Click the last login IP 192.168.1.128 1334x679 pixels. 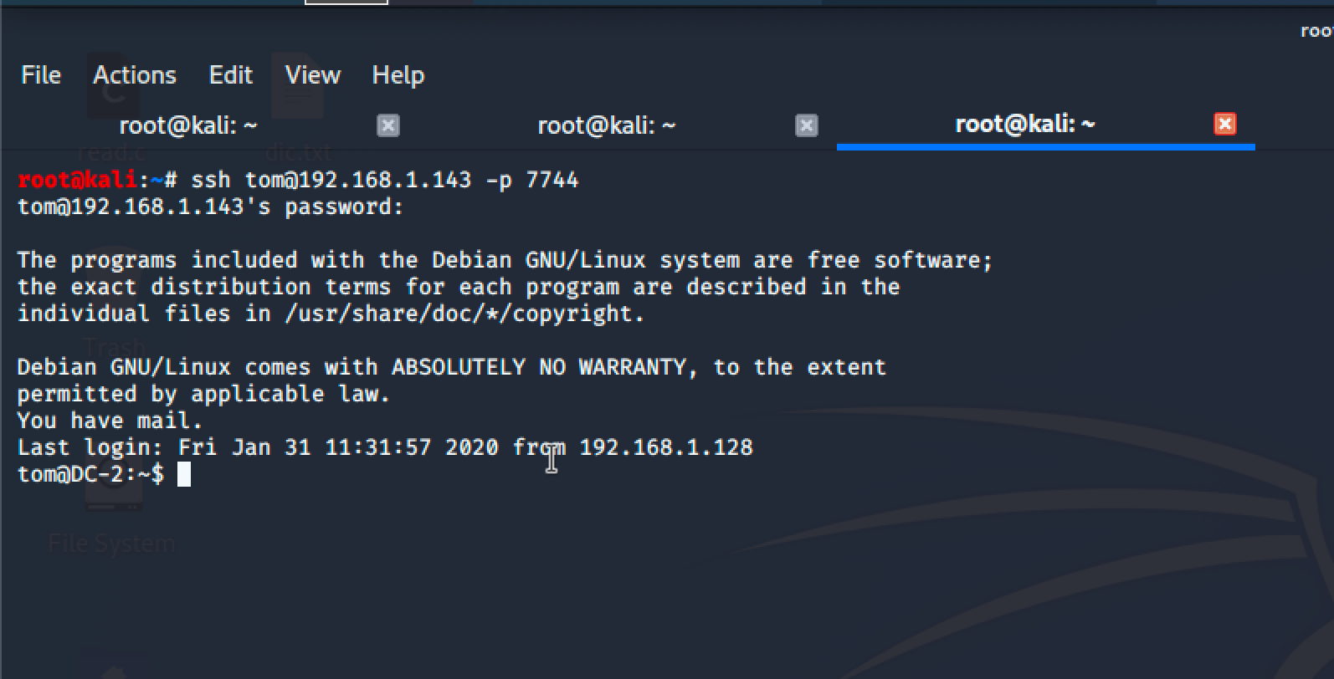[x=665, y=447]
